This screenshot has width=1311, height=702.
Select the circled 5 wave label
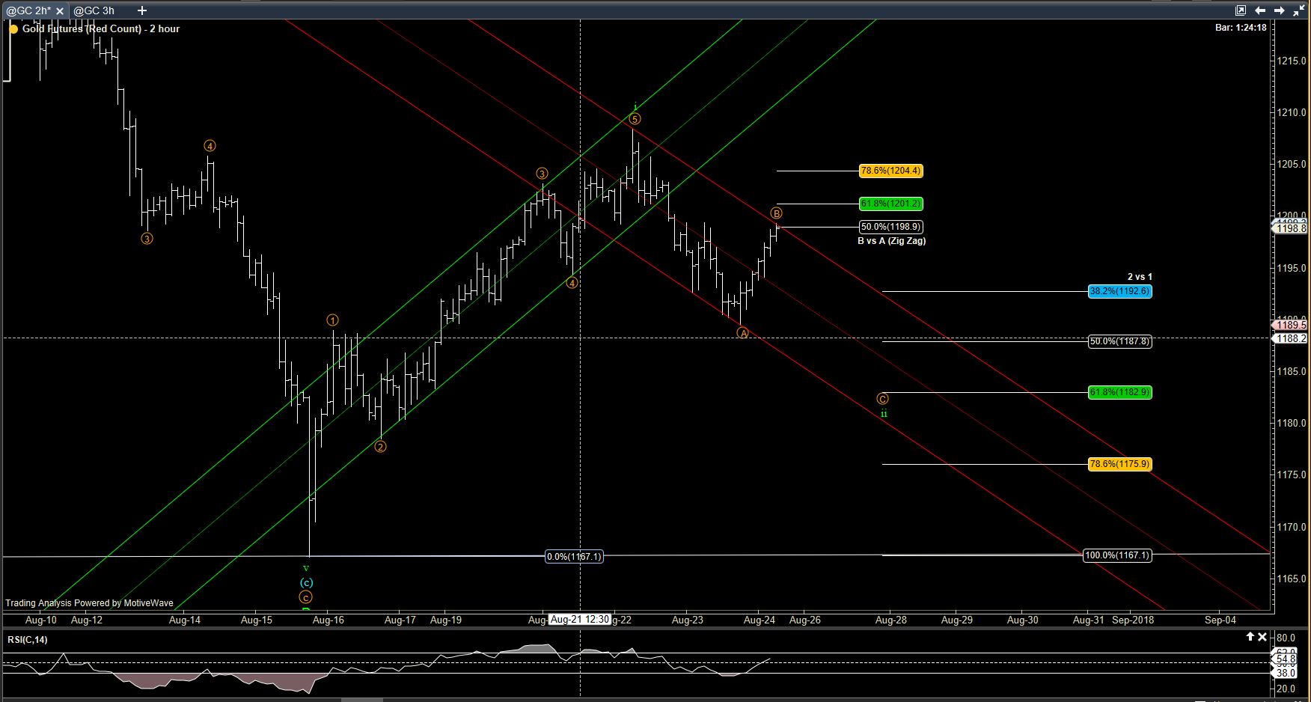pos(635,119)
